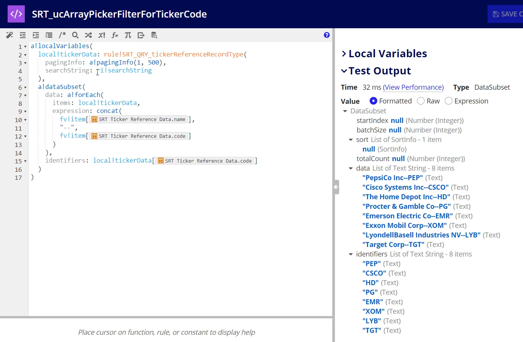
Task: Click the a!forEach function on line 7
Action: coord(84,95)
